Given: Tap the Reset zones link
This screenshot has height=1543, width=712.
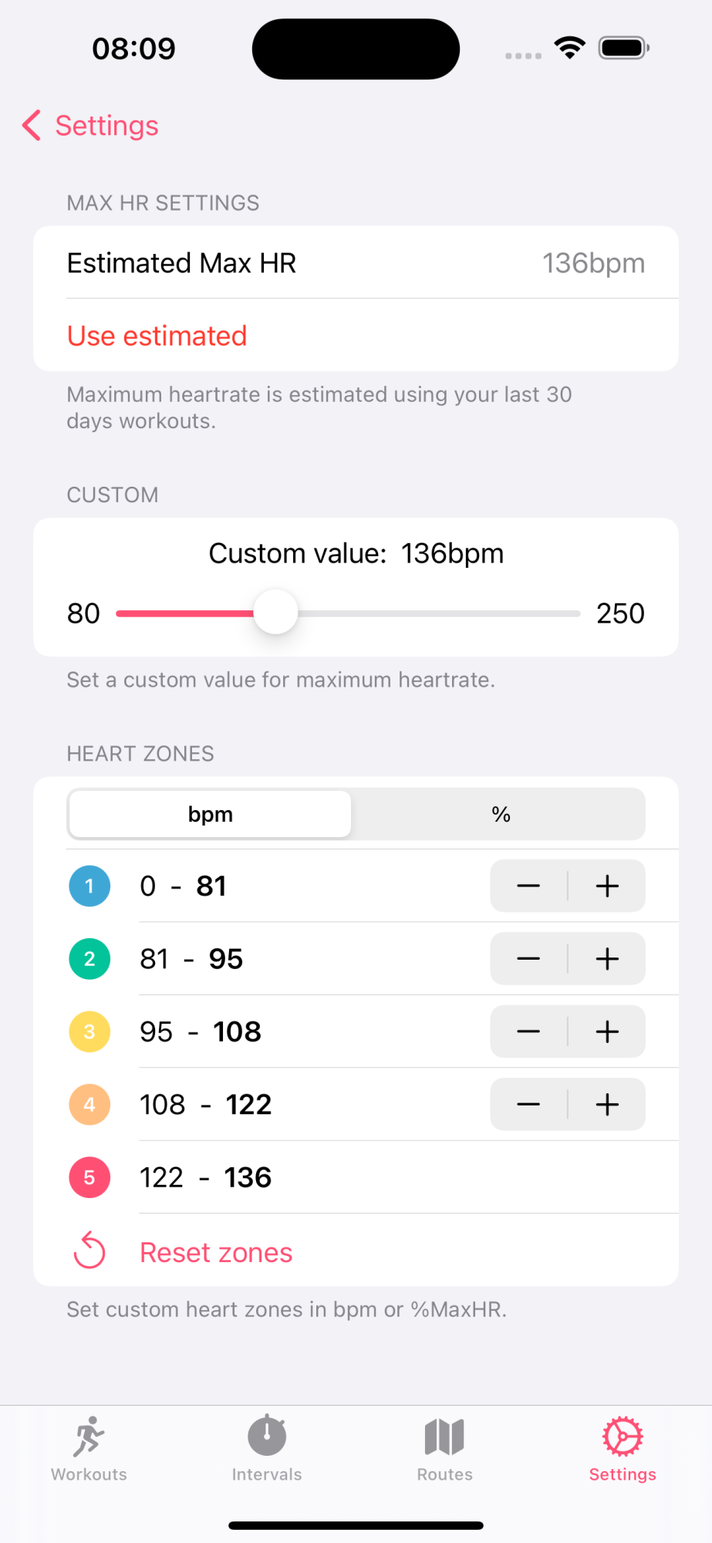Looking at the screenshot, I should (216, 1252).
